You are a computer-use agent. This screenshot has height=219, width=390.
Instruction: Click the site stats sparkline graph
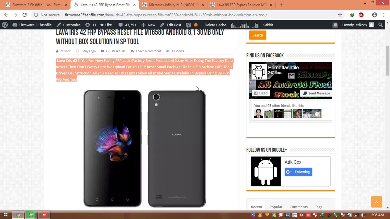click(x=245, y=25)
